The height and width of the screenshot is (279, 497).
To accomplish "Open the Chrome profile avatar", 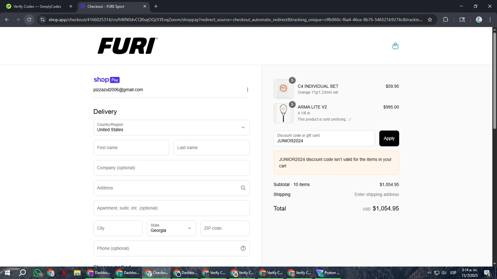I will click(479, 20).
